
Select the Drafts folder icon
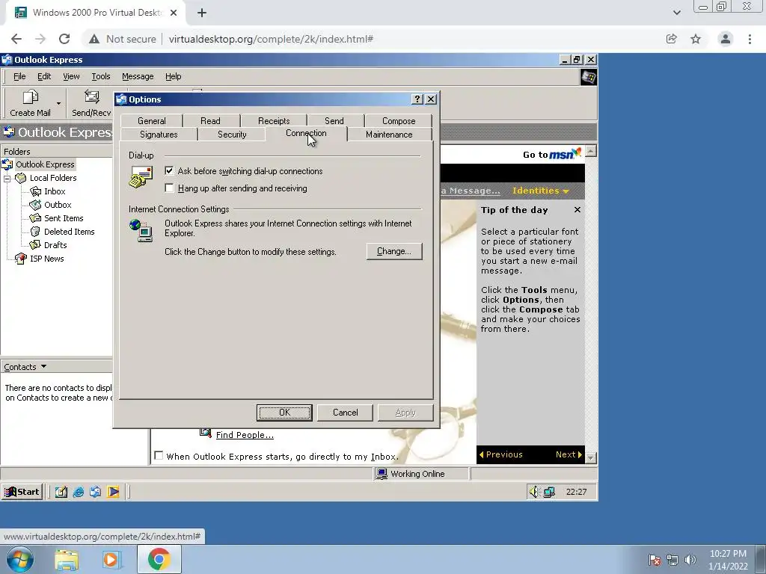click(36, 245)
